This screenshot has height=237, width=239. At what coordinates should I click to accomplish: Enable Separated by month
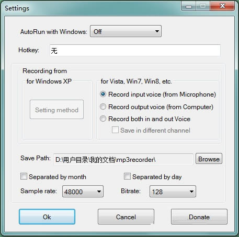pos(24,176)
